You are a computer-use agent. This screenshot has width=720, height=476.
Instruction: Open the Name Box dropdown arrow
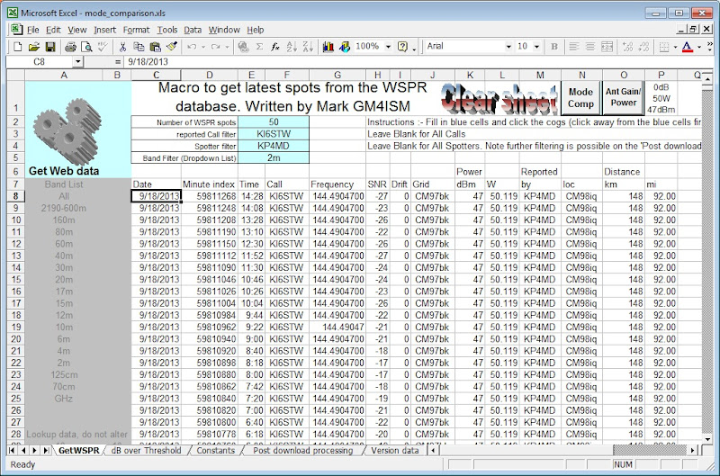pyautogui.click(x=78, y=62)
